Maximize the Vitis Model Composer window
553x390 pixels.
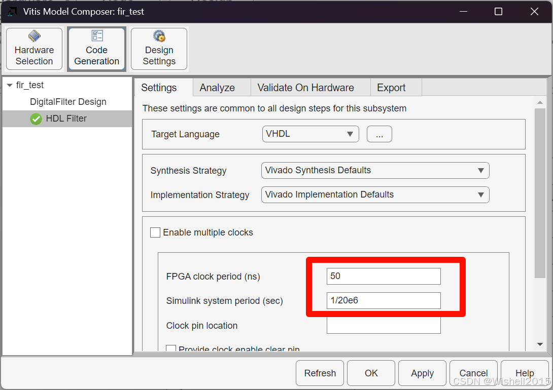coord(498,12)
